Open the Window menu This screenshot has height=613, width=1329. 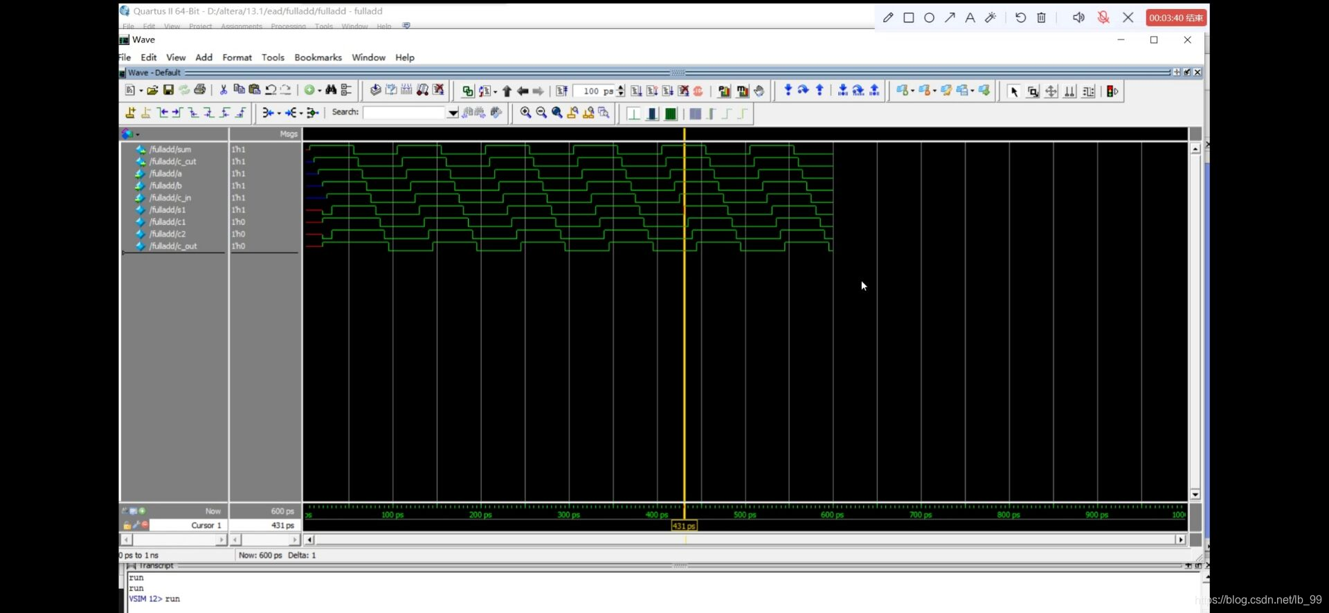pos(368,57)
